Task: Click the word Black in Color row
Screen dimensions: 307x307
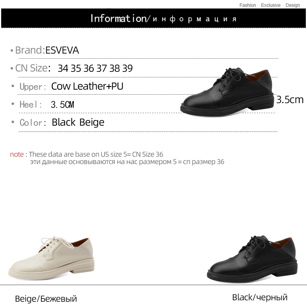Action: coord(64,122)
